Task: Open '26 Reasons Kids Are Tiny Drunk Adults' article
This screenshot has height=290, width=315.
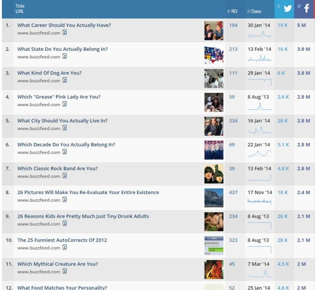Action: (83, 216)
